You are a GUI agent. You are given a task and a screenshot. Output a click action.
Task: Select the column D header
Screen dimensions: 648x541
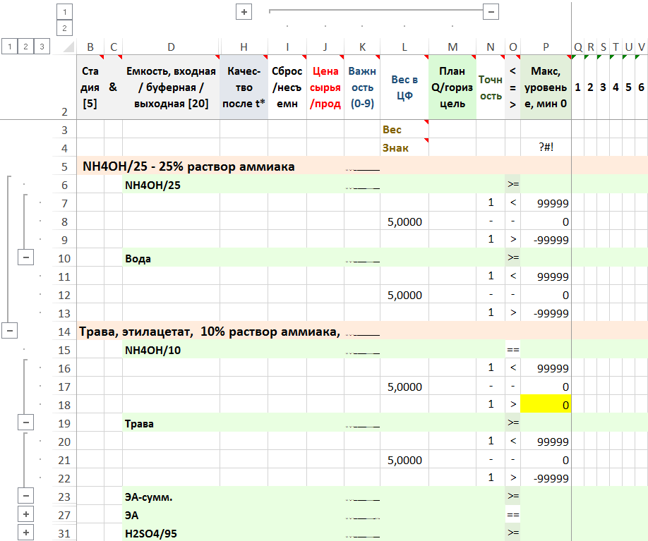pyautogui.click(x=171, y=47)
